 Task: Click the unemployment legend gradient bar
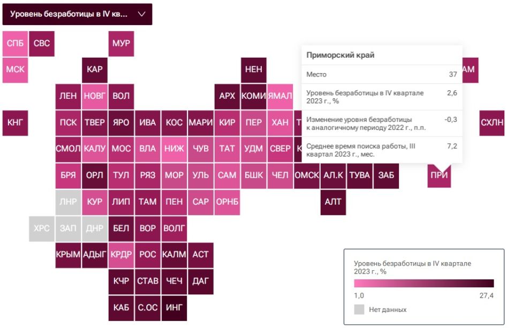[x=424, y=283]
